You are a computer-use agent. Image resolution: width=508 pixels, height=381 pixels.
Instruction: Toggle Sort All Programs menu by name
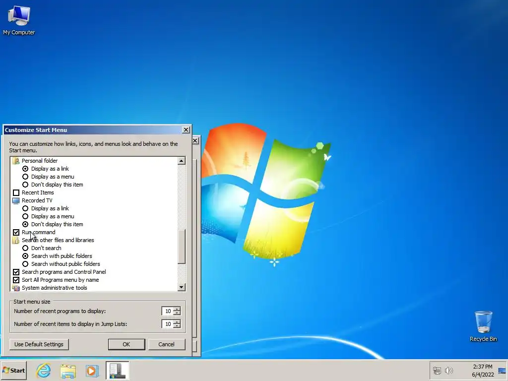pyautogui.click(x=16, y=280)
